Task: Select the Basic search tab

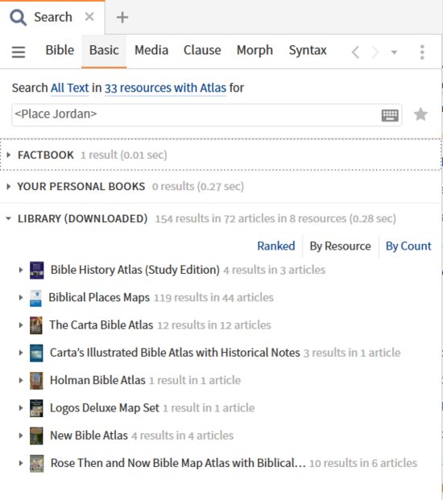Action: (x=104, y=51)
